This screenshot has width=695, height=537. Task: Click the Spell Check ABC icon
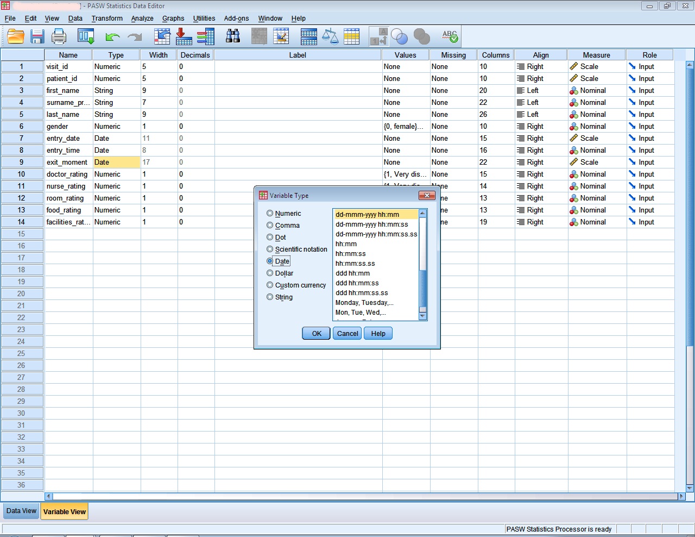450,36
